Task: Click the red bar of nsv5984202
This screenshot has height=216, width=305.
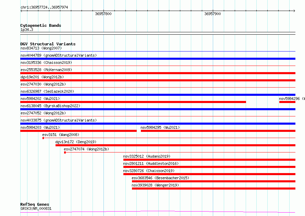Action: click(x=133, y=102)
